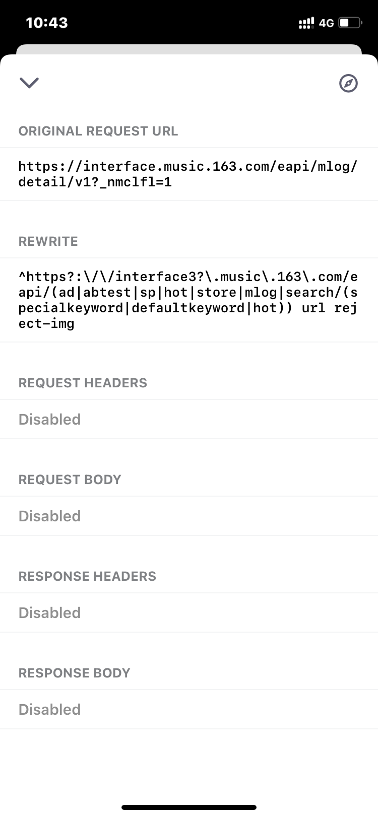
Task: Enable the Request Body setting
Action: click(x=49, y=516)
